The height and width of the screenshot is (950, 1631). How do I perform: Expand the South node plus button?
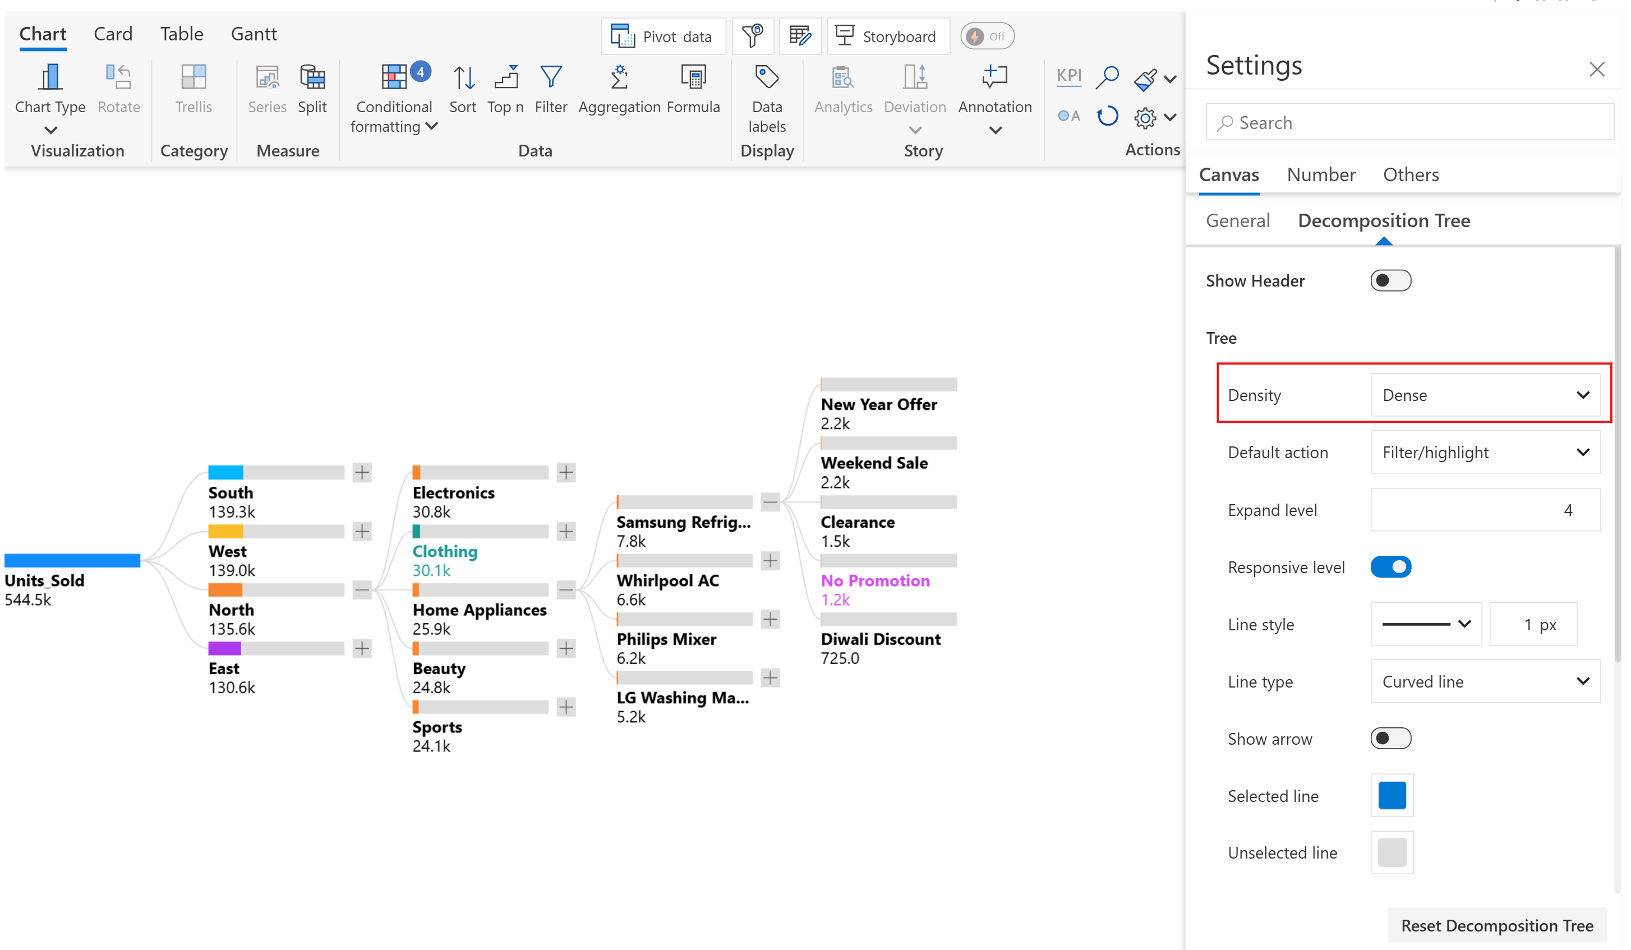click(362, 473)
